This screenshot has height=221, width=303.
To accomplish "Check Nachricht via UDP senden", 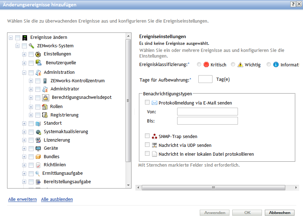I will point(147,145).
